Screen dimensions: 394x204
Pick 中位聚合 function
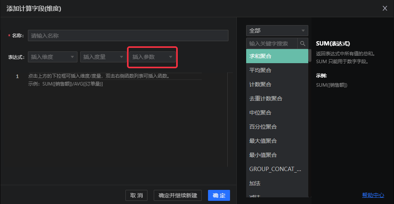pos(277,113)
